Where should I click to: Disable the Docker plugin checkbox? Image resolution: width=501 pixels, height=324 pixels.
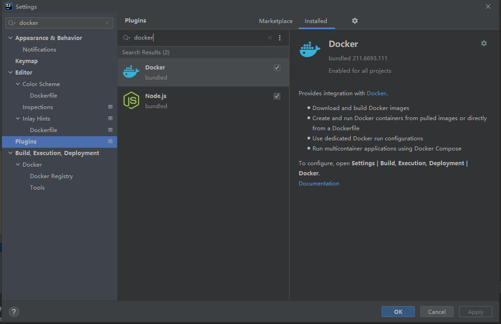[277, 68]
